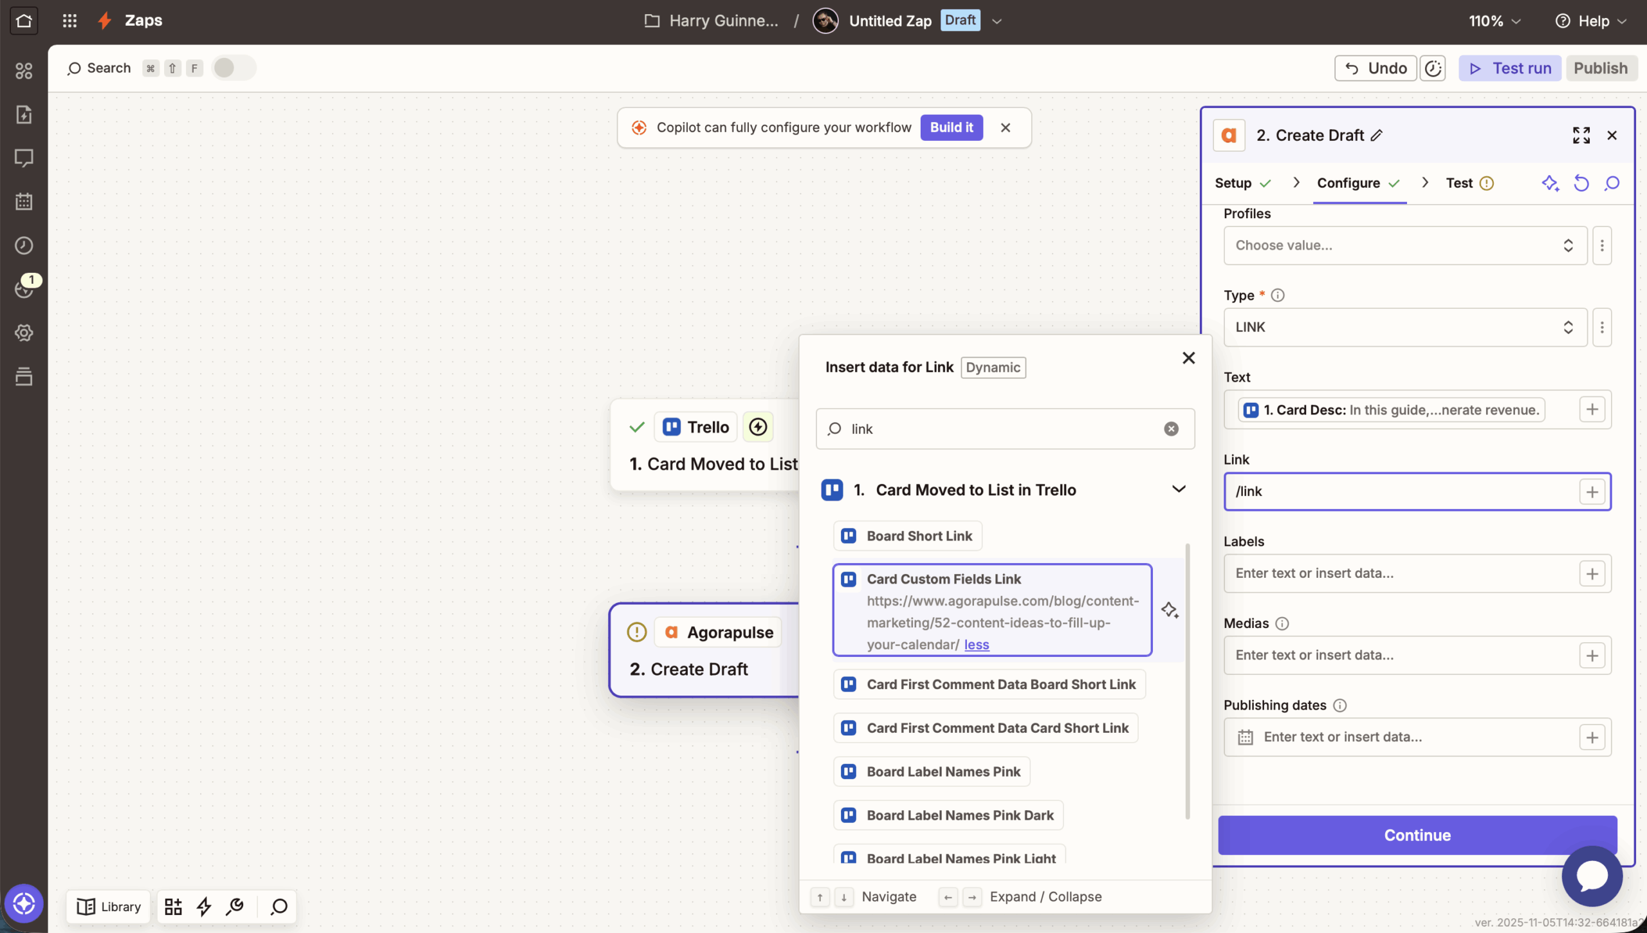Screen dimensions: 1647x933
Task: Click the Zapier home icon
Action: [24, 21]
